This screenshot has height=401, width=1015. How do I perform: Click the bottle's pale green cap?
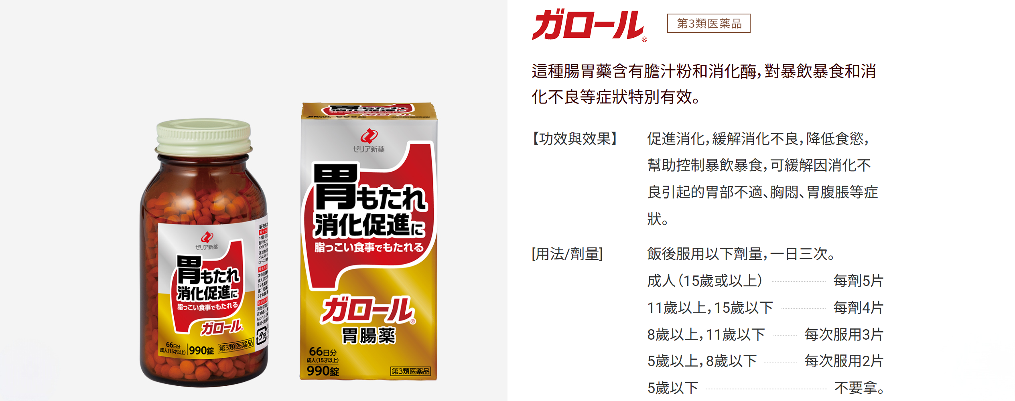(x=204, y=137)
